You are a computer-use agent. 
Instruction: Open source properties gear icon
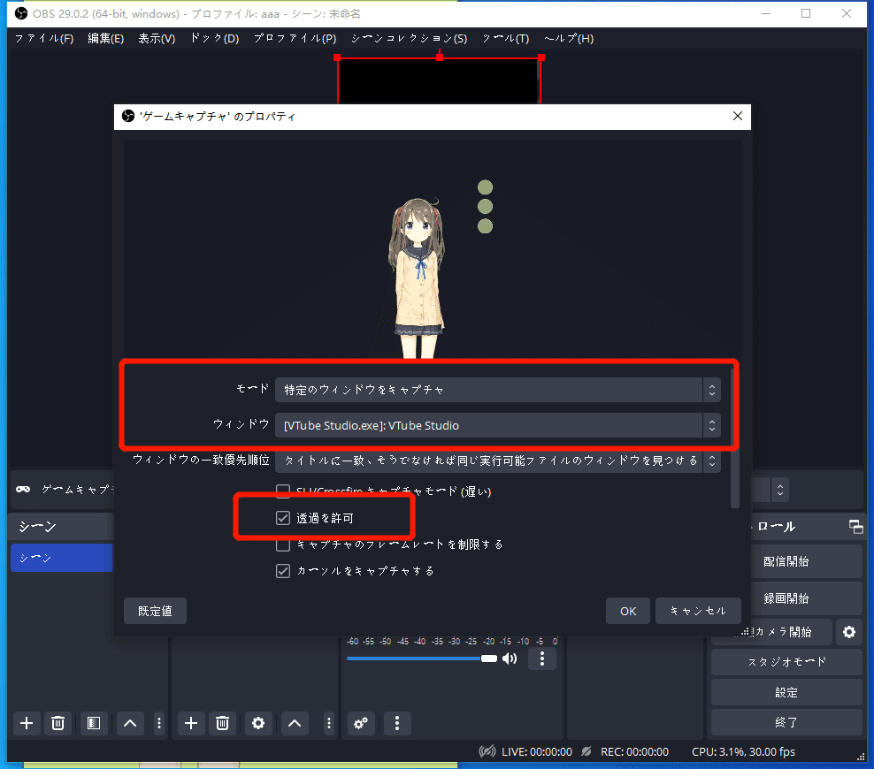(x=258, y=723)
